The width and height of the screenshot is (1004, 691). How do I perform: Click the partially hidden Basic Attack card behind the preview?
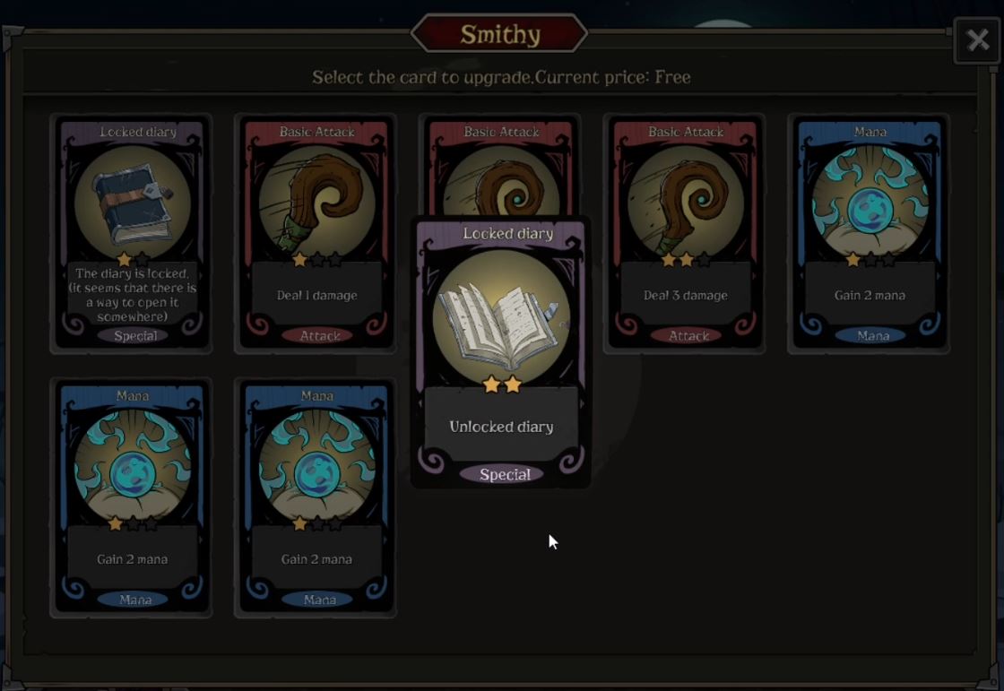pos(501,168)
